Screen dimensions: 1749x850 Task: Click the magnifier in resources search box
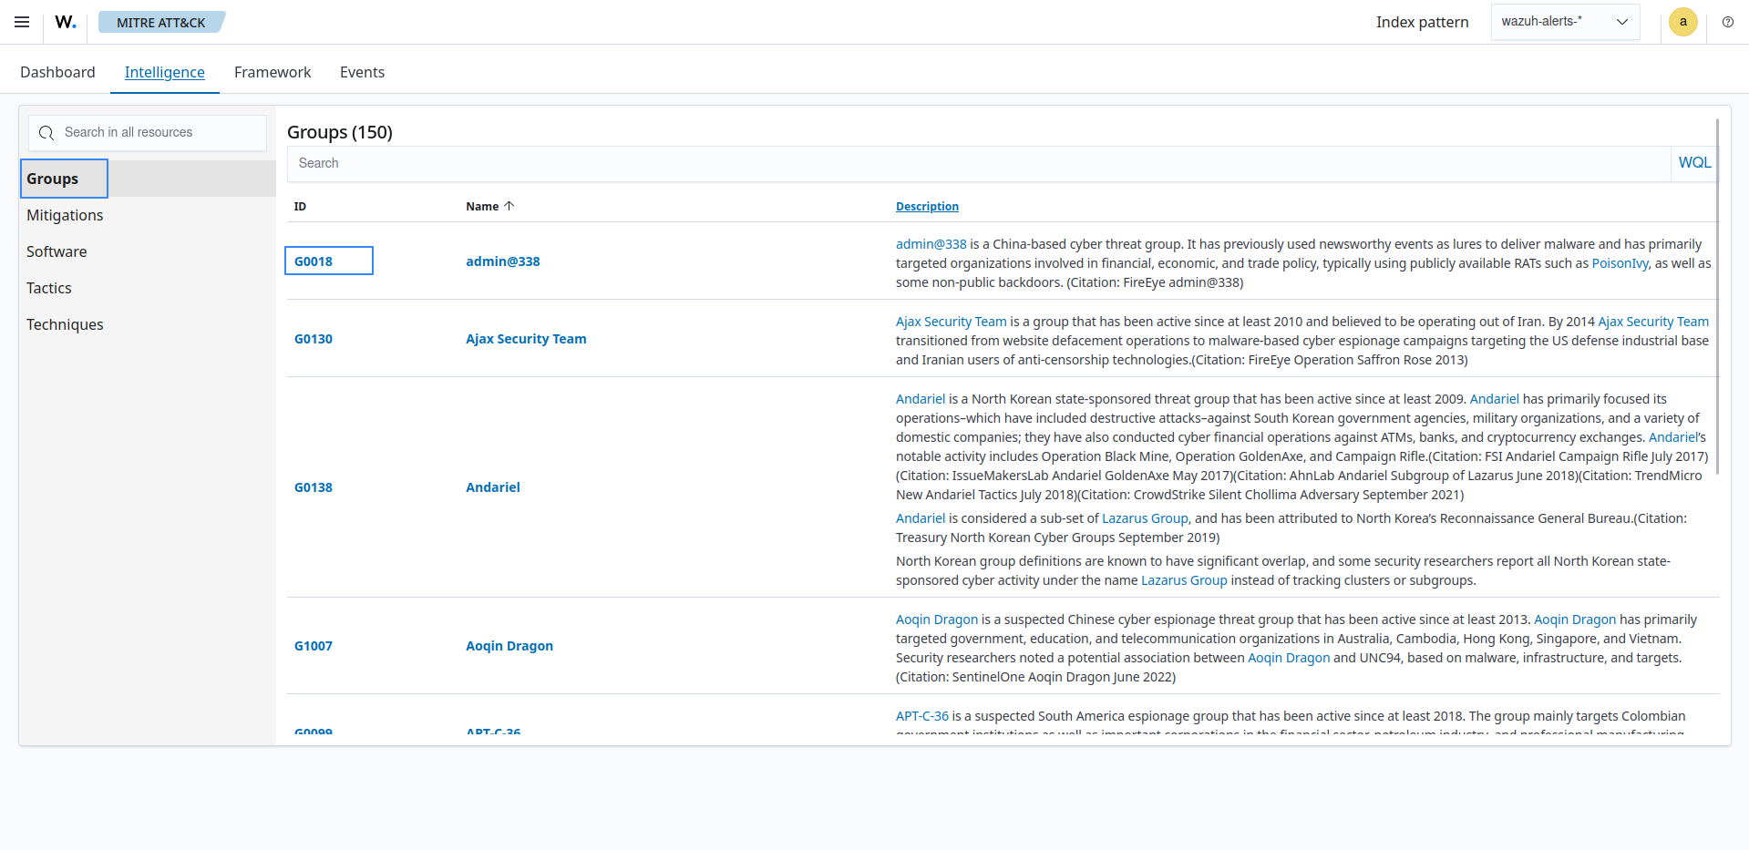[x=46, y=133]
